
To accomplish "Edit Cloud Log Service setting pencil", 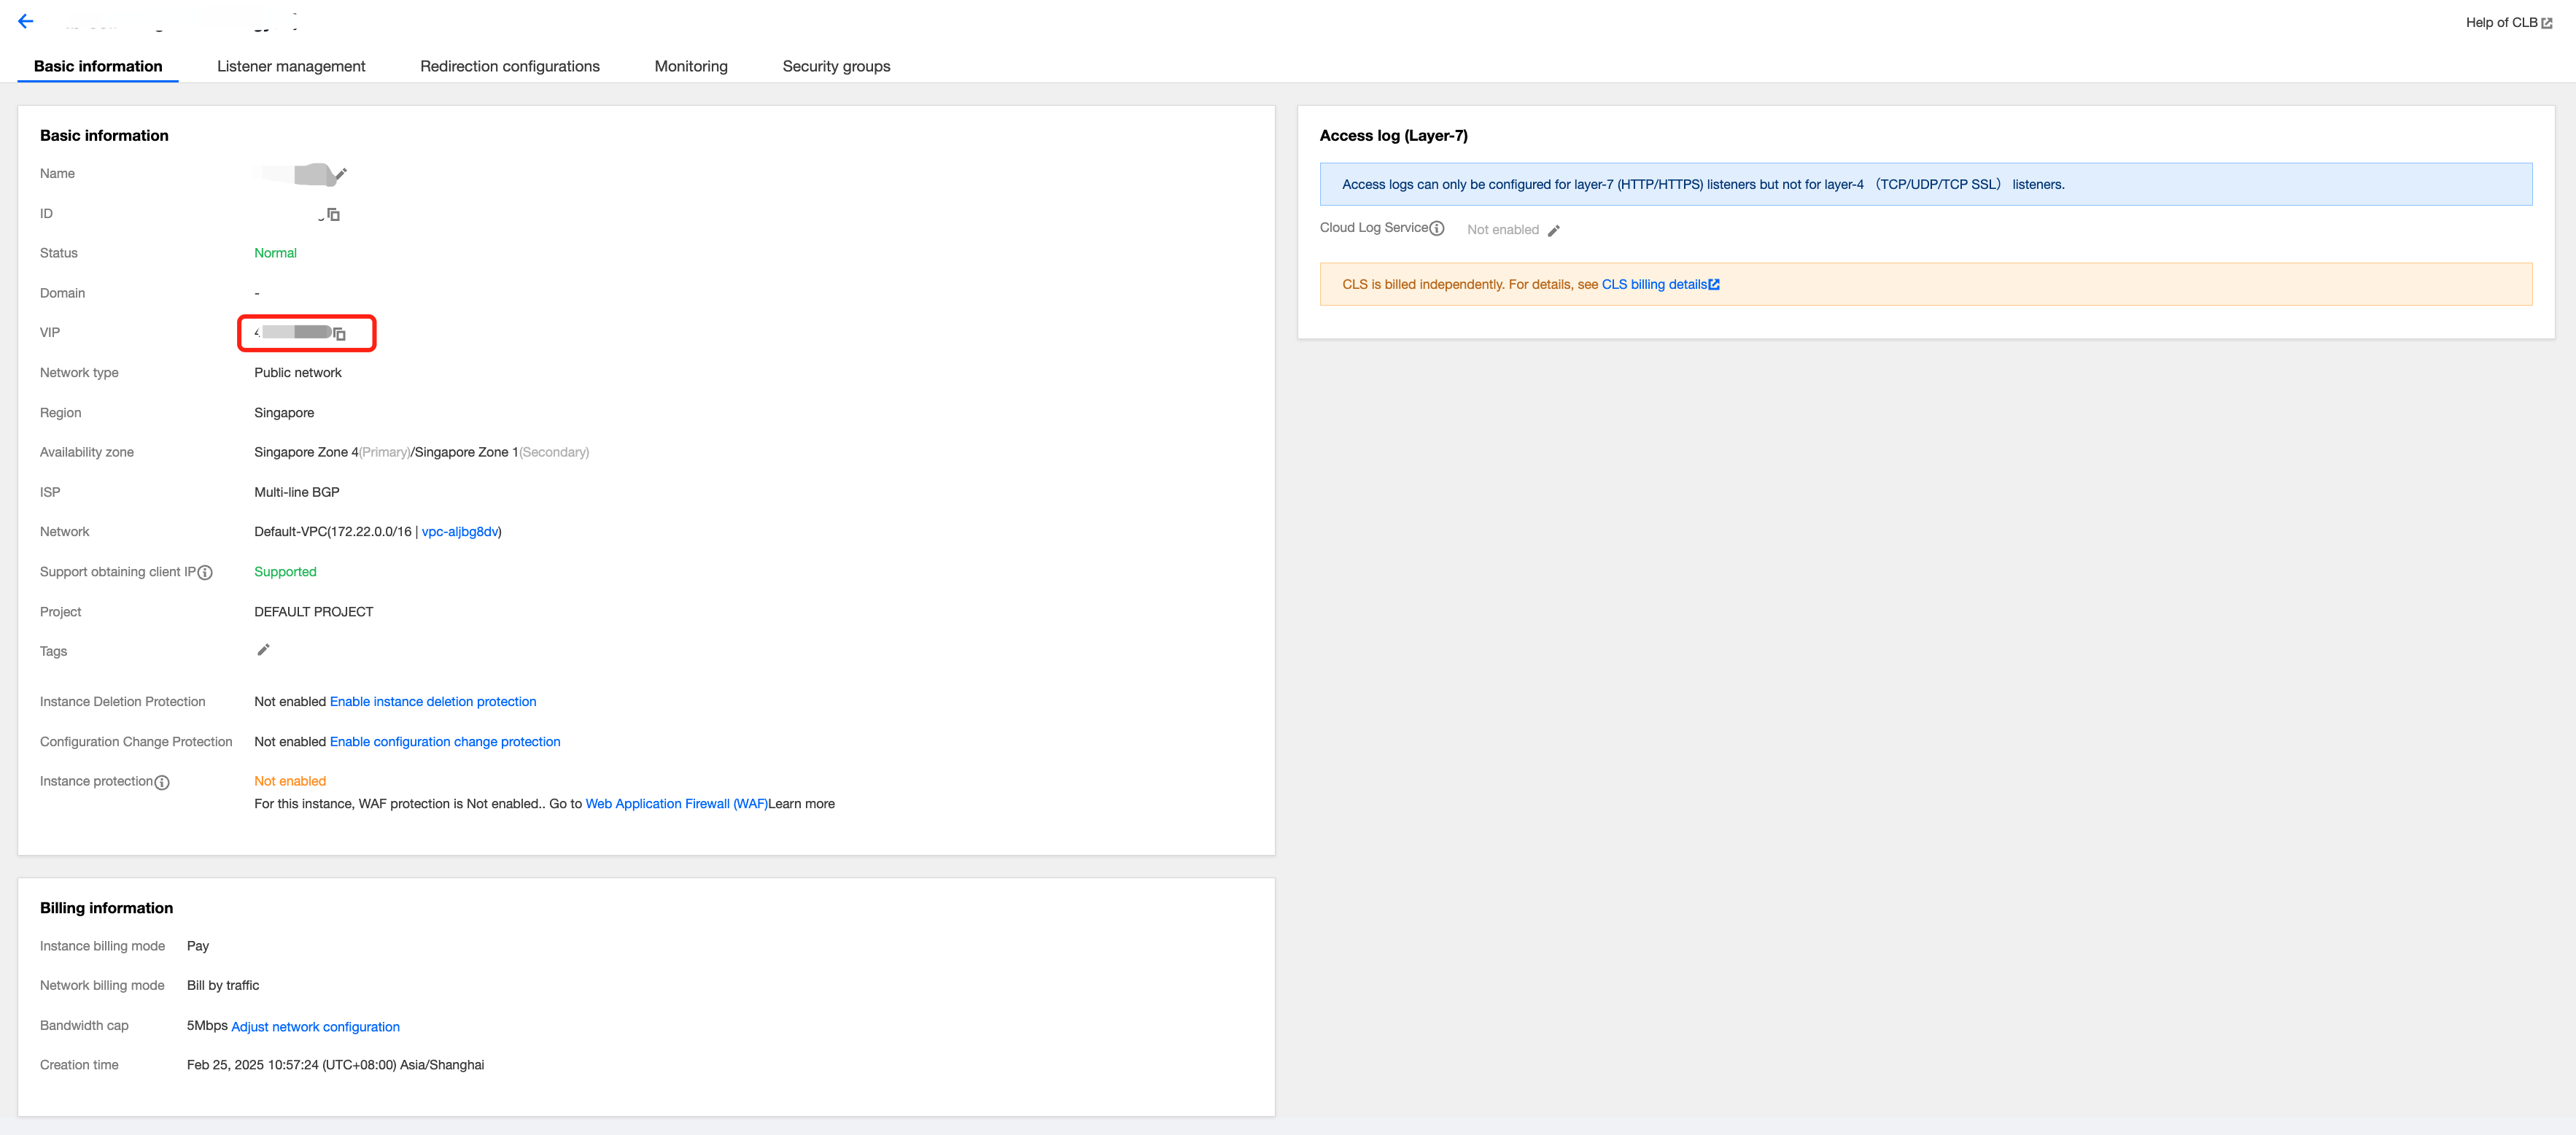I will (x=1553, y=230).
